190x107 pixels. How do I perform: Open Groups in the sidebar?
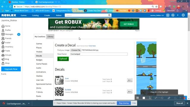(7, 55)
